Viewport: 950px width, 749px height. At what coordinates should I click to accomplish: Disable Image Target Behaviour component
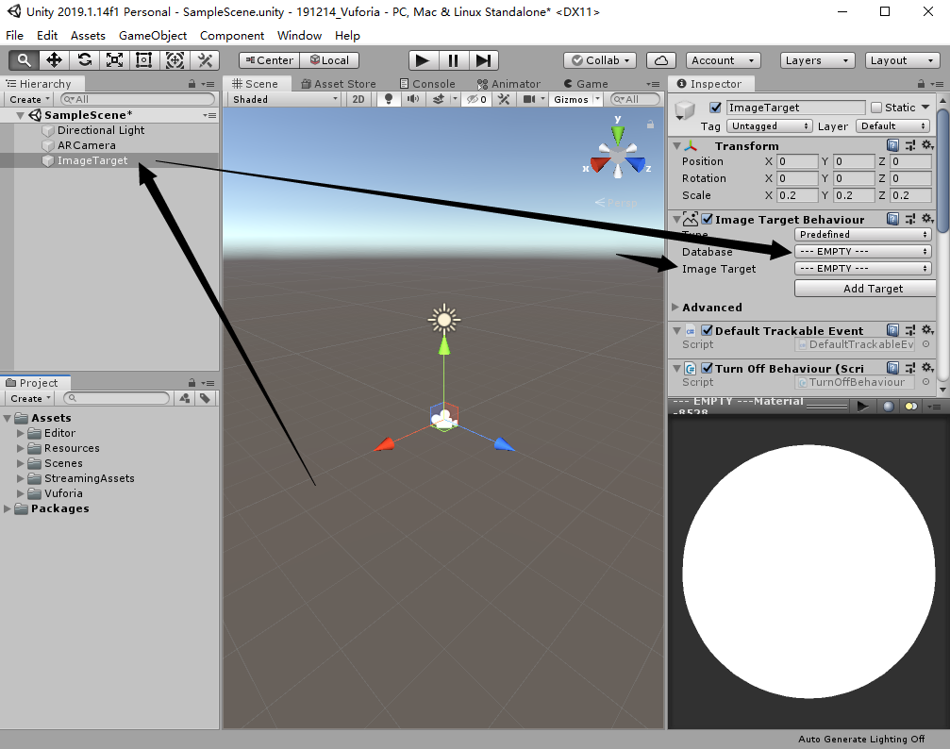pyautogui.click(x=707, y=219)
